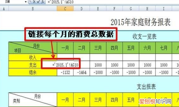Select 支出 value 1000 under 六月
The image size is (179, 107).
[147, 65]
